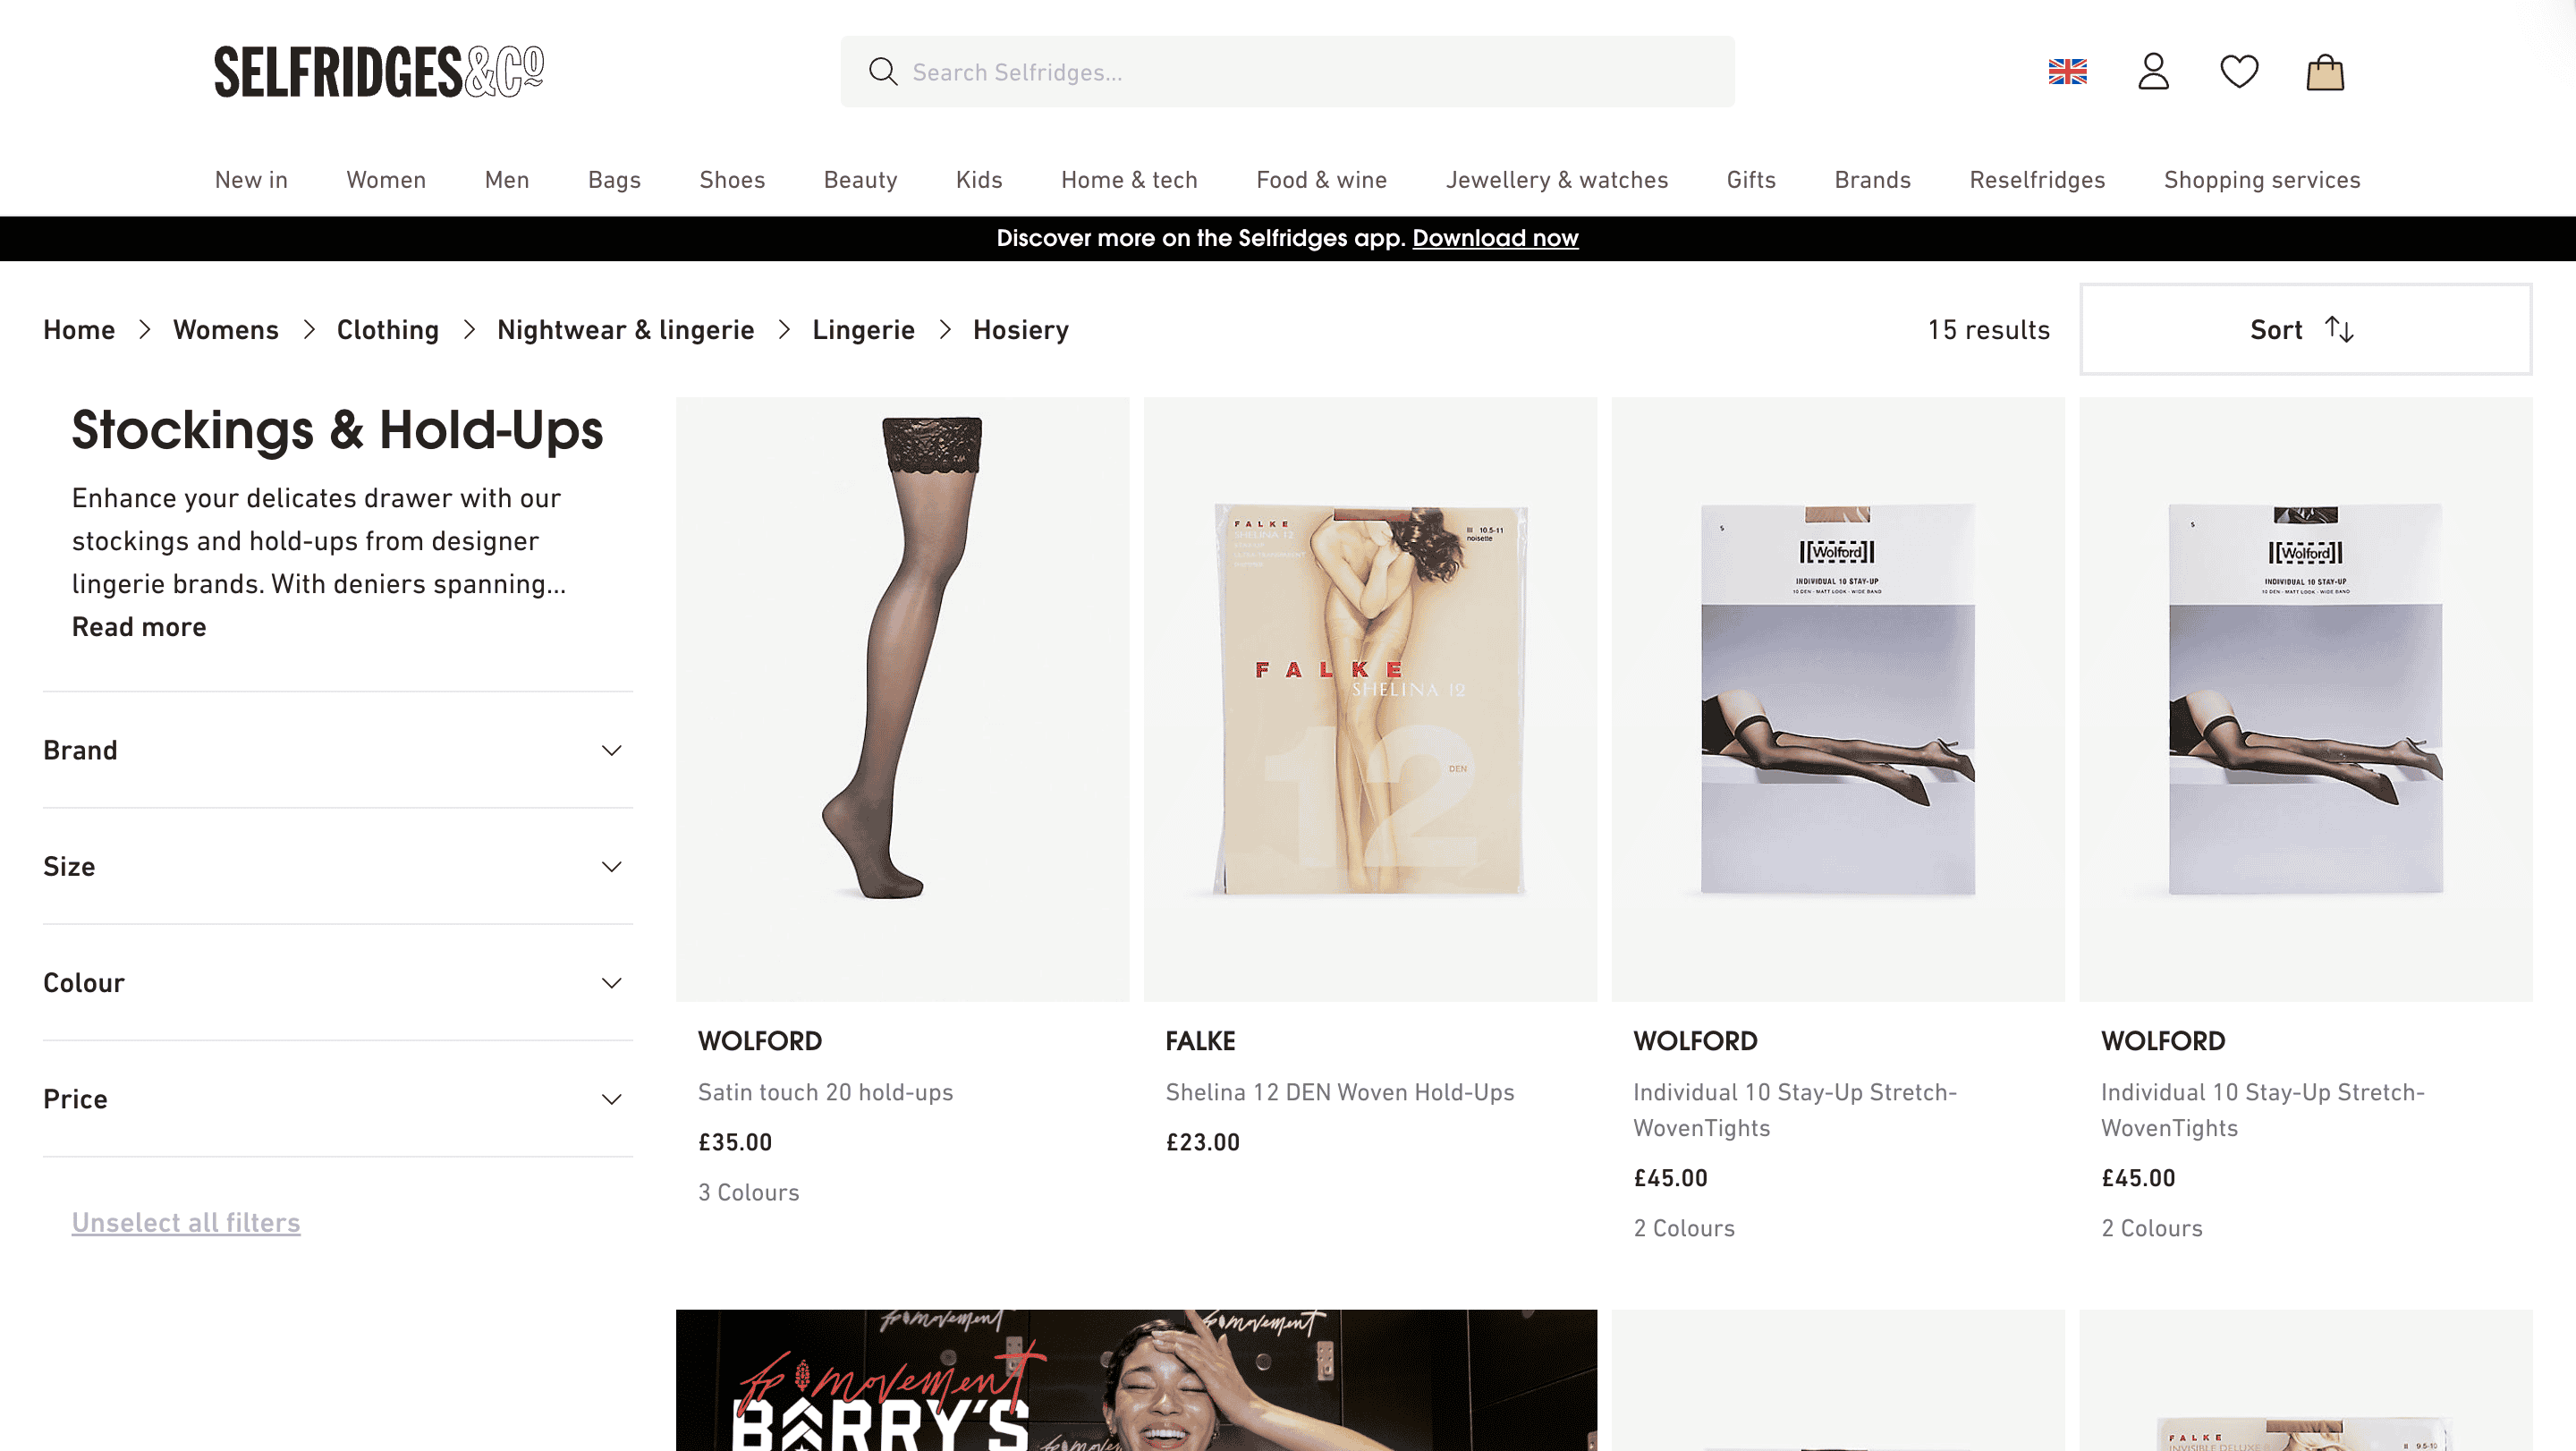Click the Selfridges & Co logo

[x=379, y=72]
